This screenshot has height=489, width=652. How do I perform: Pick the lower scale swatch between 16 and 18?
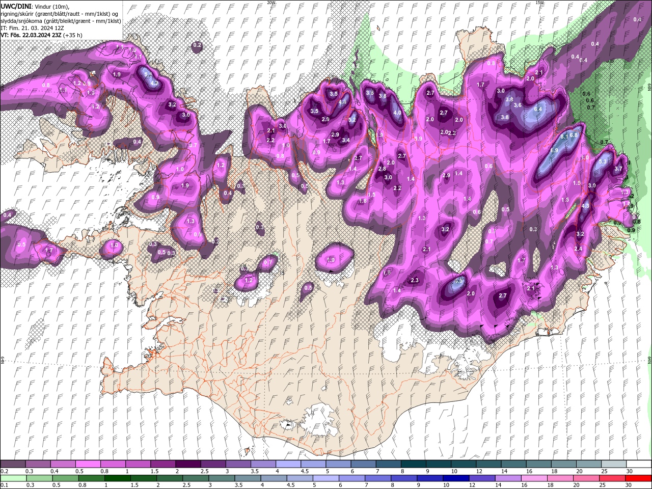[534, 478]
